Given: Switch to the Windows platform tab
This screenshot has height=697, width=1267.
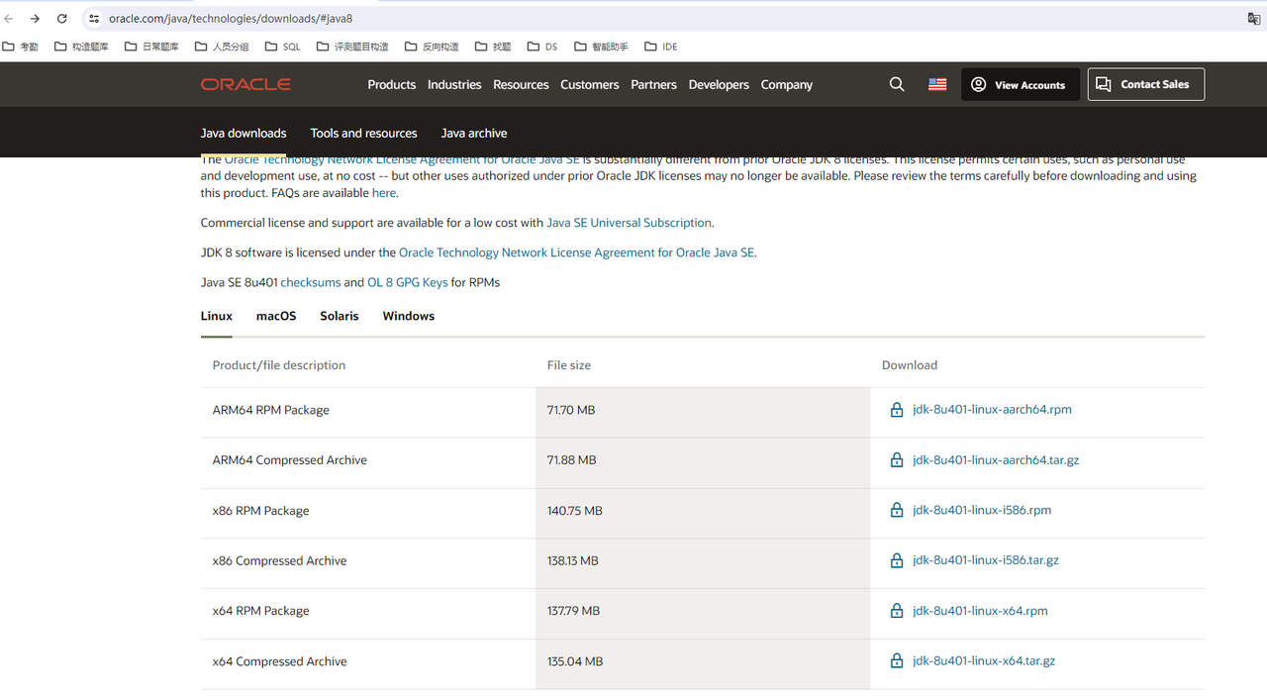Looking at the screenshot, I should pos(409,316).
